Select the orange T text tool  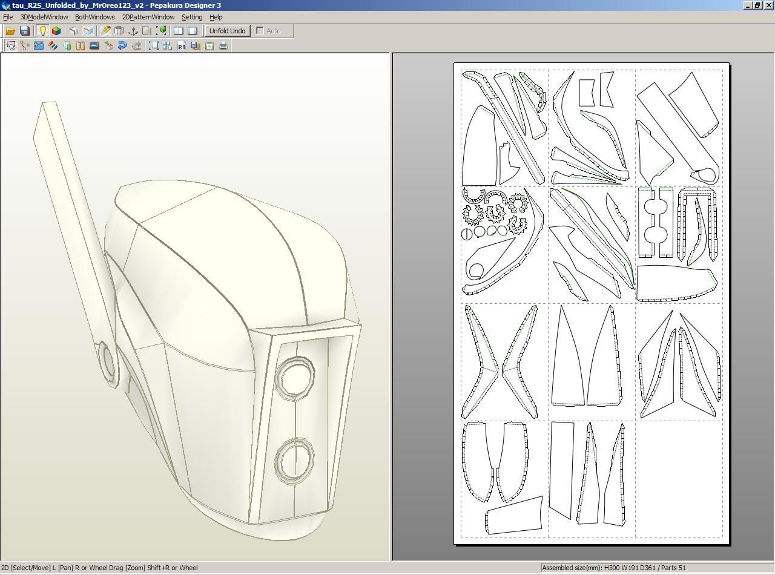pyautogui.click(x=81, y=45)
